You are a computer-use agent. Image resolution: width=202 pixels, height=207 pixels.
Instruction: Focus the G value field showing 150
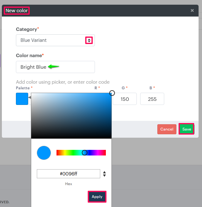(x=125, y=99)
